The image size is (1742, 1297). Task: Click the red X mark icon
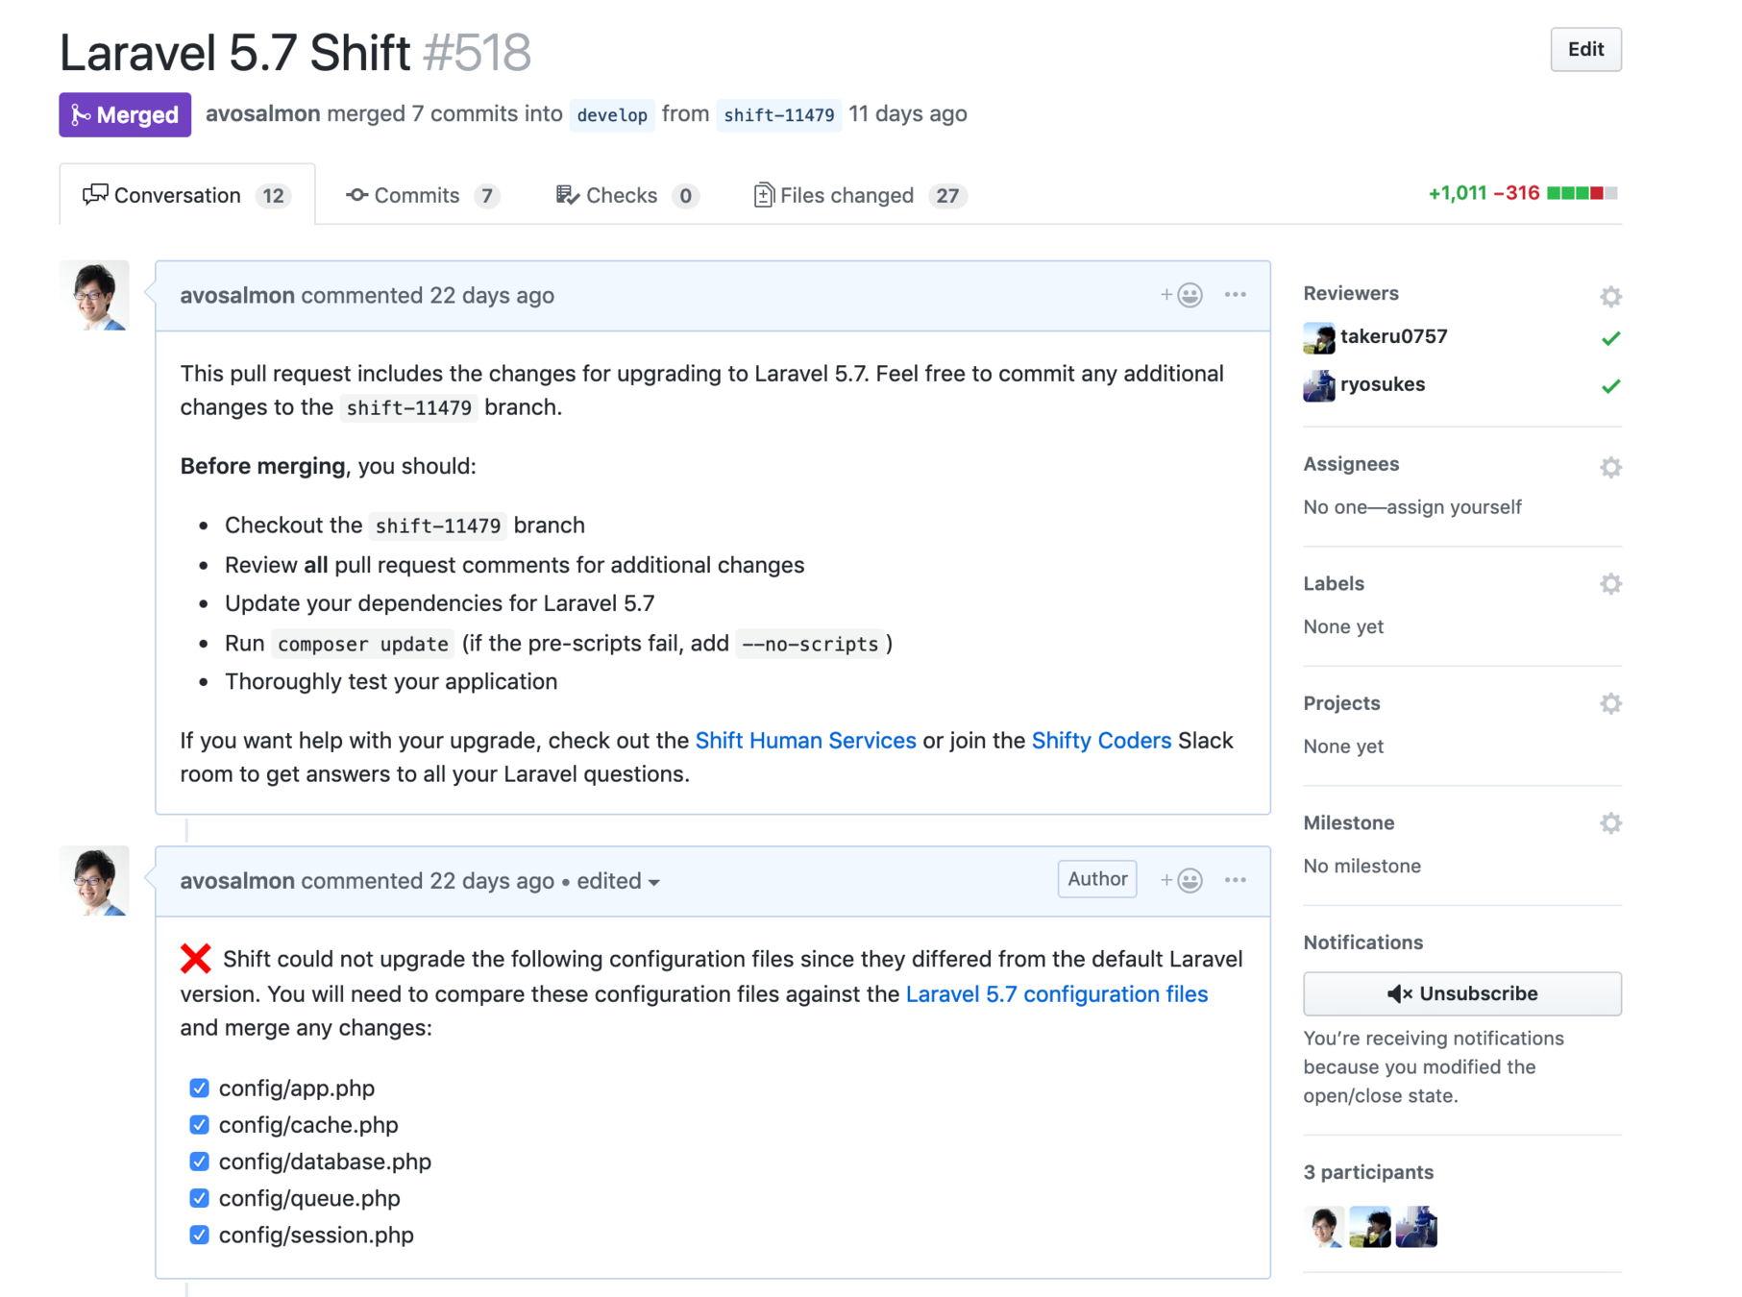195,959
